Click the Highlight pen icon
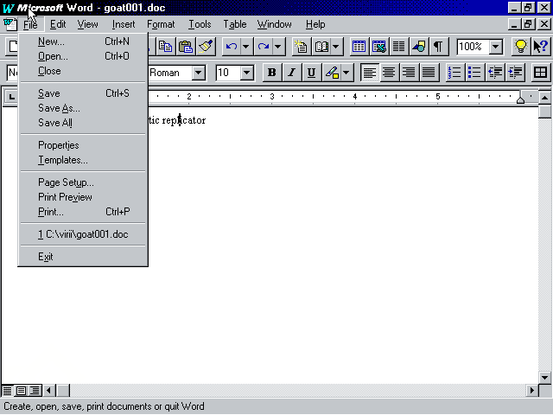This screenshot has height=415, width=553. 332,73
